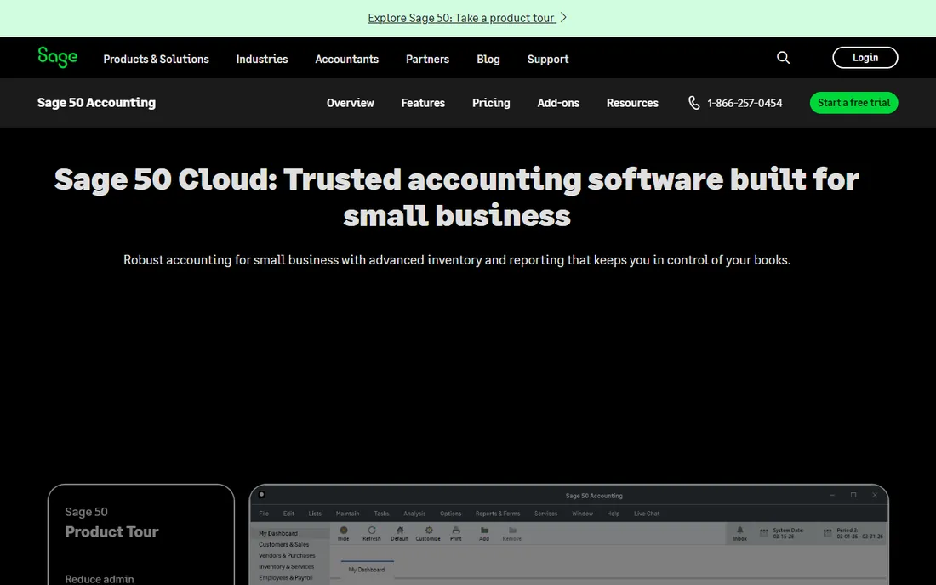Select Vendors & Purchases in the sidebar

coord(287,556)
